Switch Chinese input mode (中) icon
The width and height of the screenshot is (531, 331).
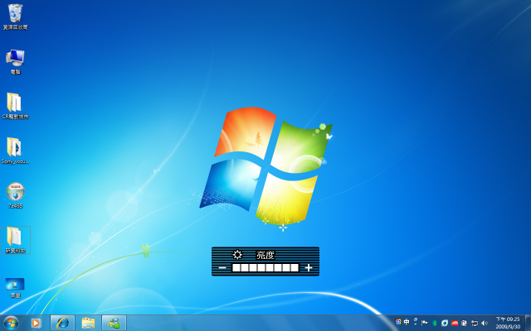[407, 322]
